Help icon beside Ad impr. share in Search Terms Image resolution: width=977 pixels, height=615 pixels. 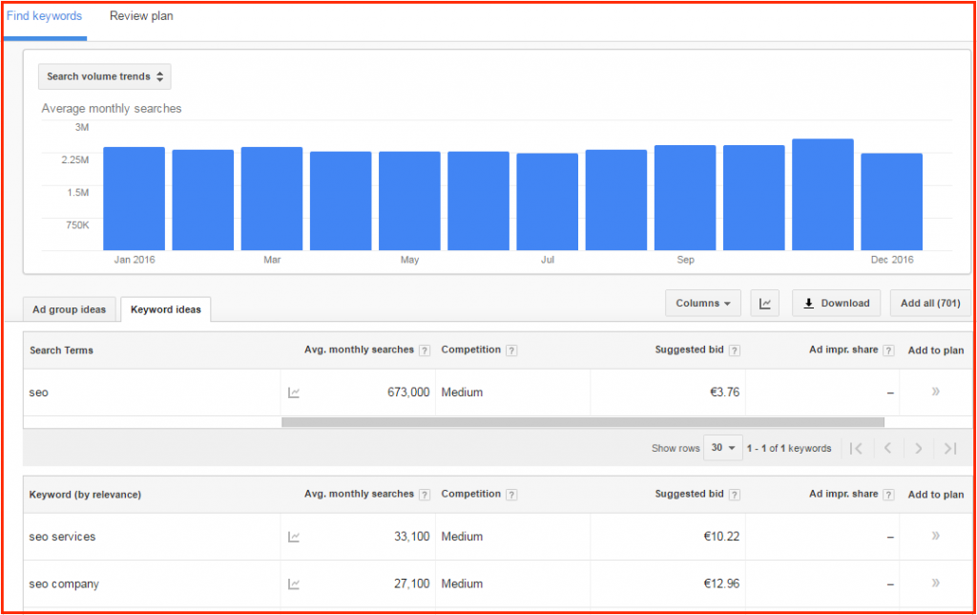tap(888, 350)
